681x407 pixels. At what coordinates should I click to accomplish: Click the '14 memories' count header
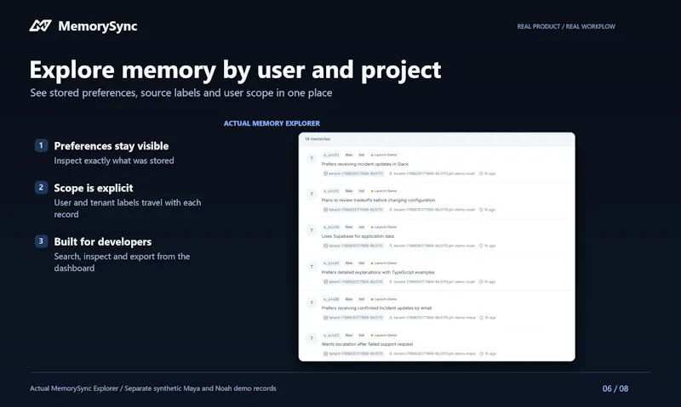pos(318,139)
